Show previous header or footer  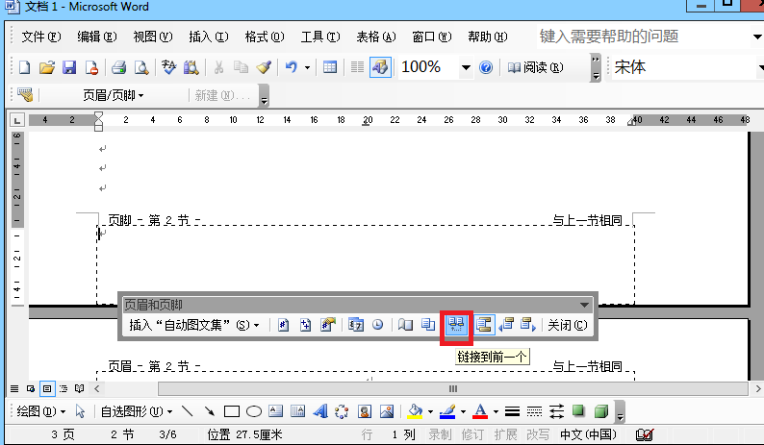click(x=506, y=325)
